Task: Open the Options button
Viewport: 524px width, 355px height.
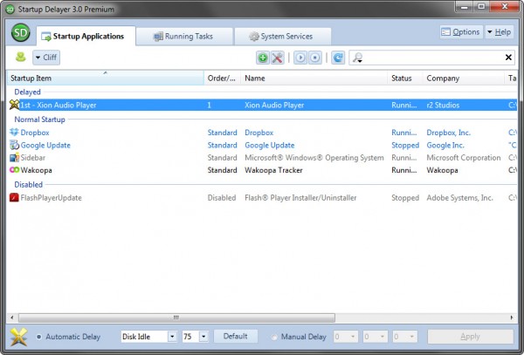Action: (x=460, y=32)
